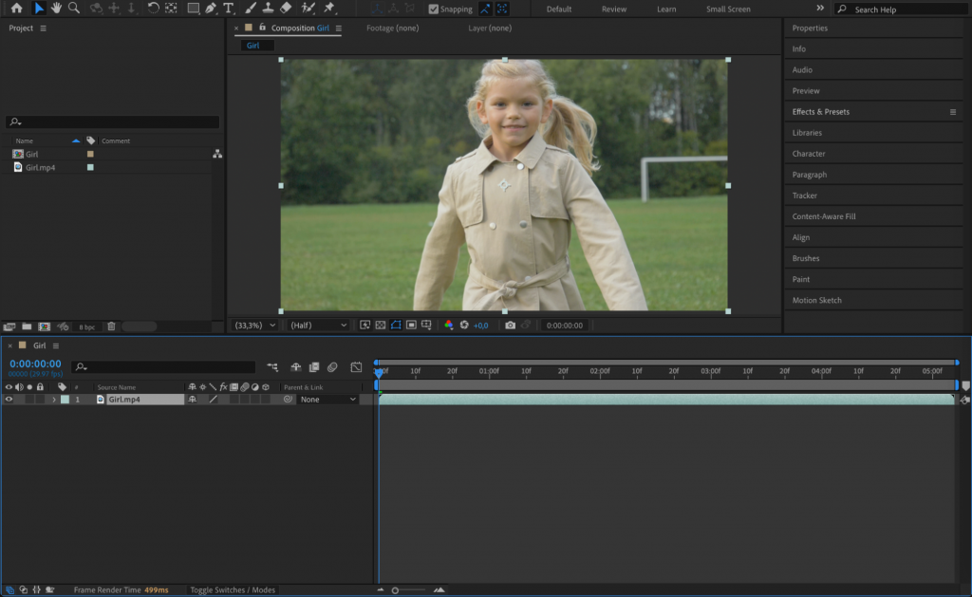The image size is (972, 597).
Task: Select the Eraser tool
Action: 285,9
